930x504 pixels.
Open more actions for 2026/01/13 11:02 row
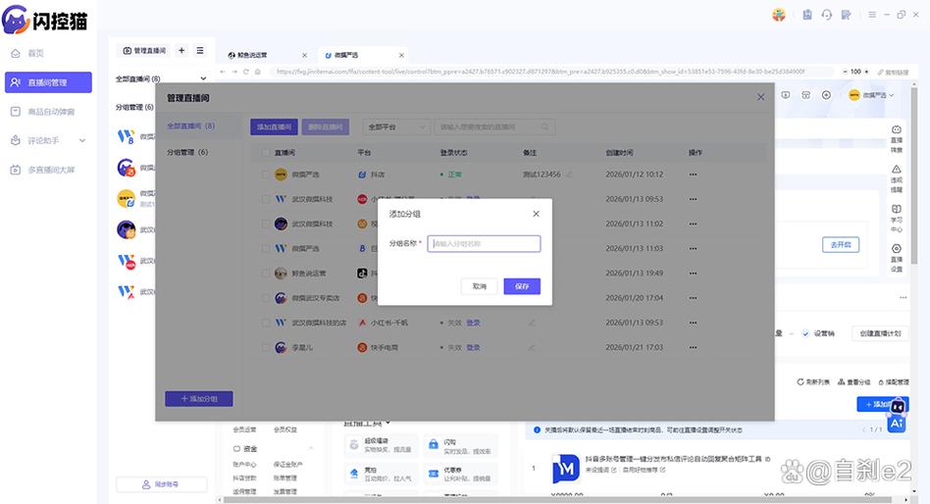click(x=693, y=225)
